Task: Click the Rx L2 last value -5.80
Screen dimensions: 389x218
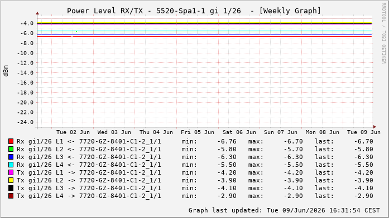Action: click(x=363, y=149)
